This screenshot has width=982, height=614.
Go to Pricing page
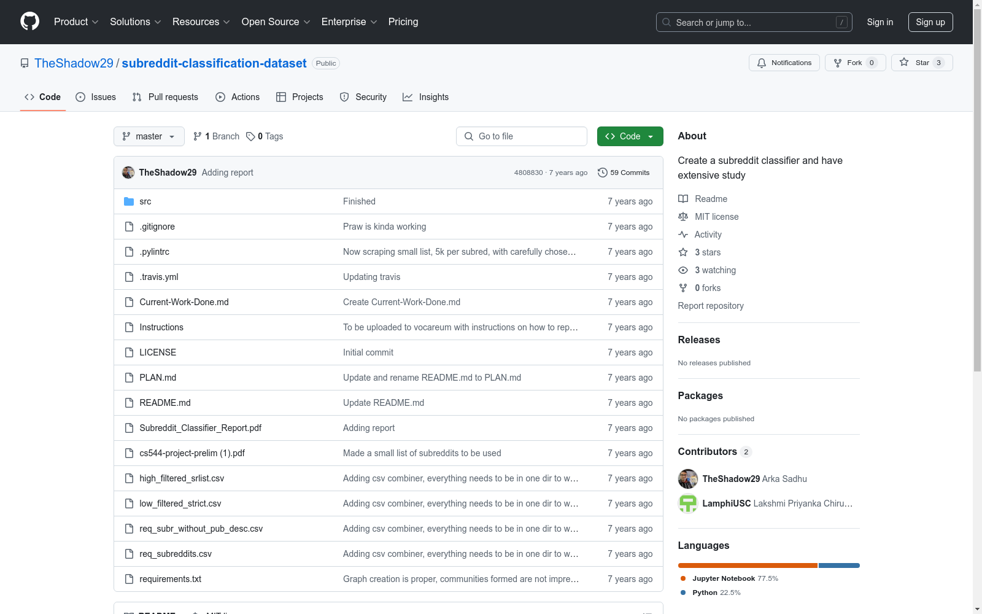403,22
